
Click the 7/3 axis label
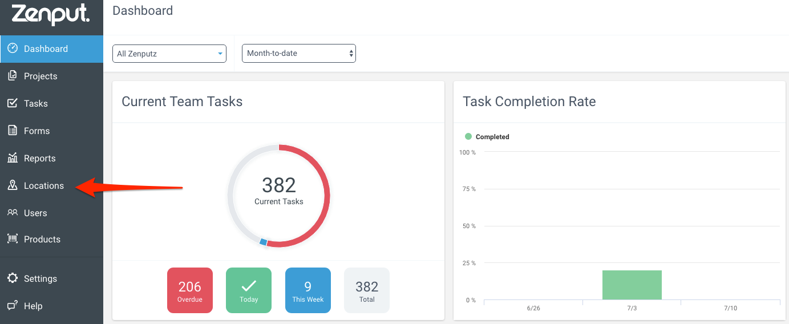[632, 308]
